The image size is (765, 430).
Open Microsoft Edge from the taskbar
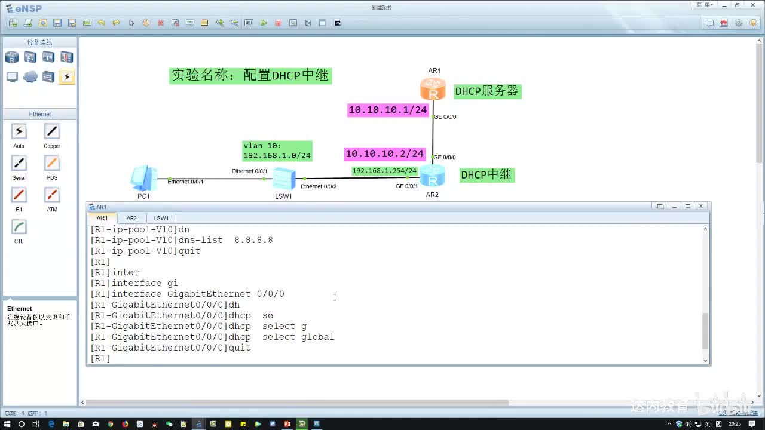[x=51, y=424]
